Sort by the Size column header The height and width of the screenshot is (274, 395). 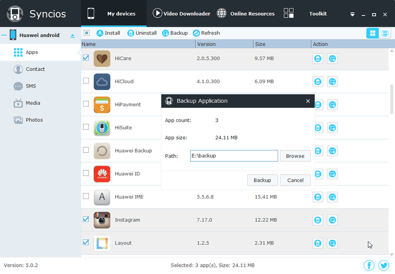pyautogui.click(x=282, y=44)
